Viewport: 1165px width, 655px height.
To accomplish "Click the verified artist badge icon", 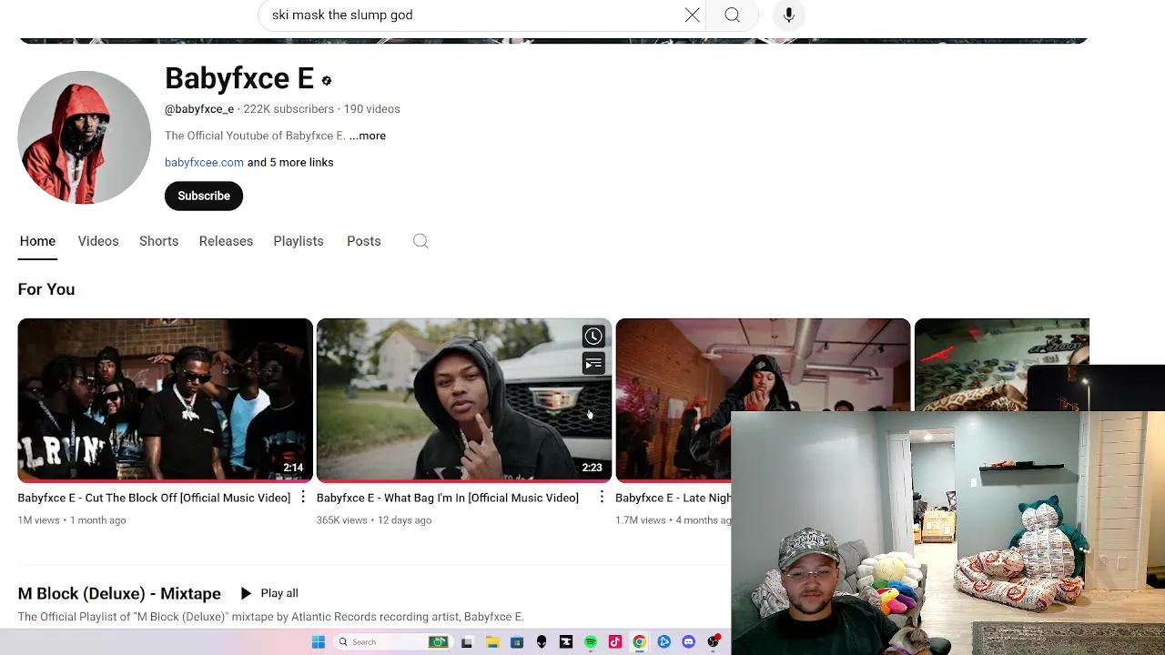I will [327, 80].
